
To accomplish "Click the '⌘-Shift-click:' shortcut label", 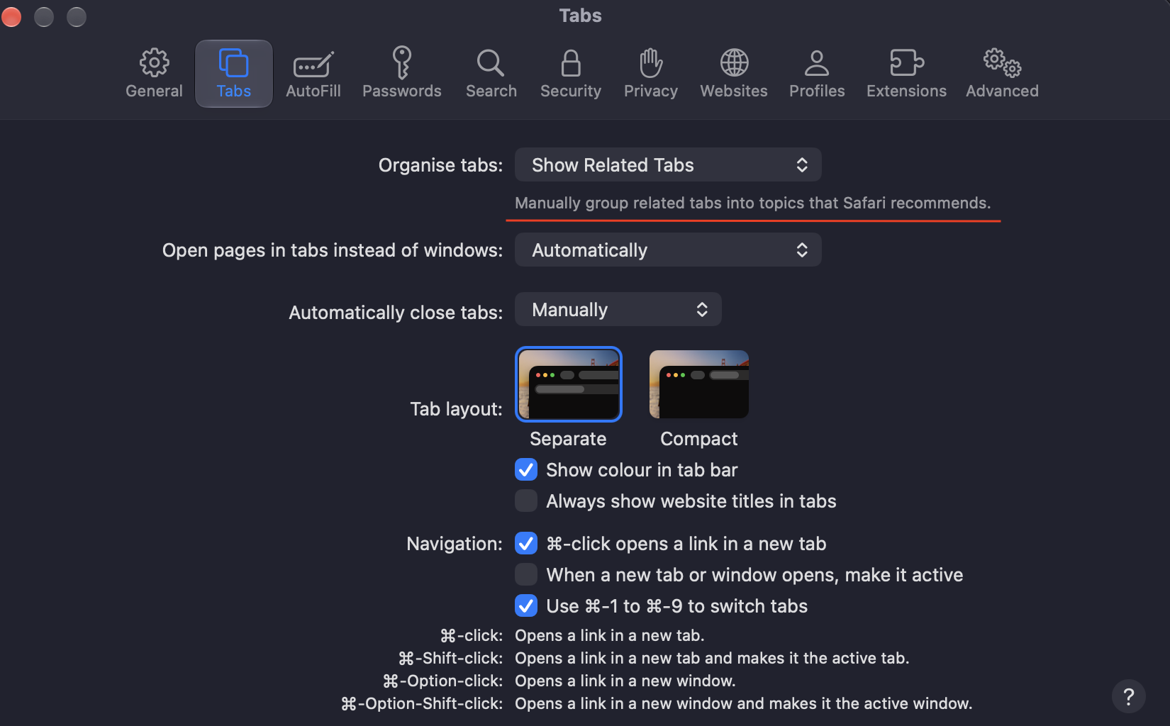I will click(x=450, y=659).
